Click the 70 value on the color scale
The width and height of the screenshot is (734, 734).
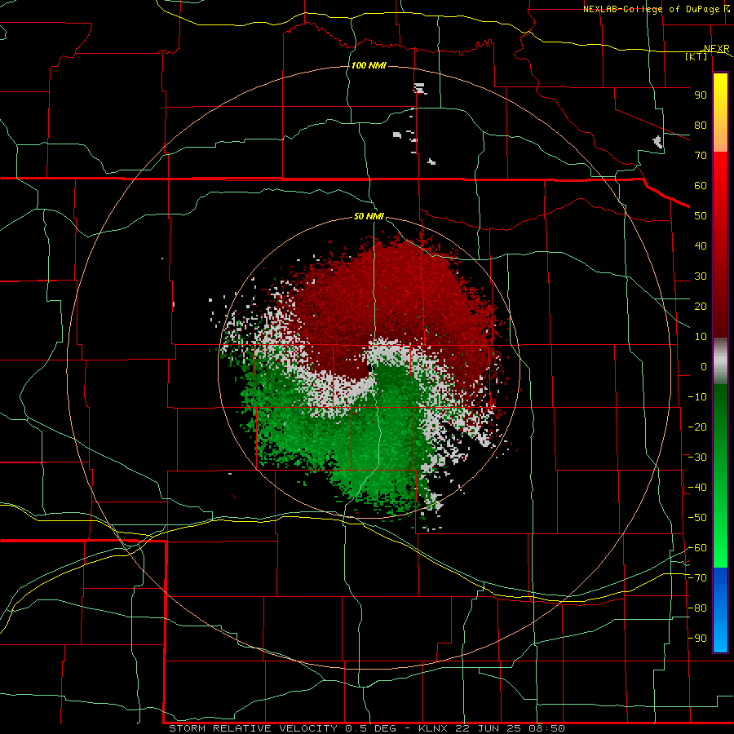coord(701,156)
